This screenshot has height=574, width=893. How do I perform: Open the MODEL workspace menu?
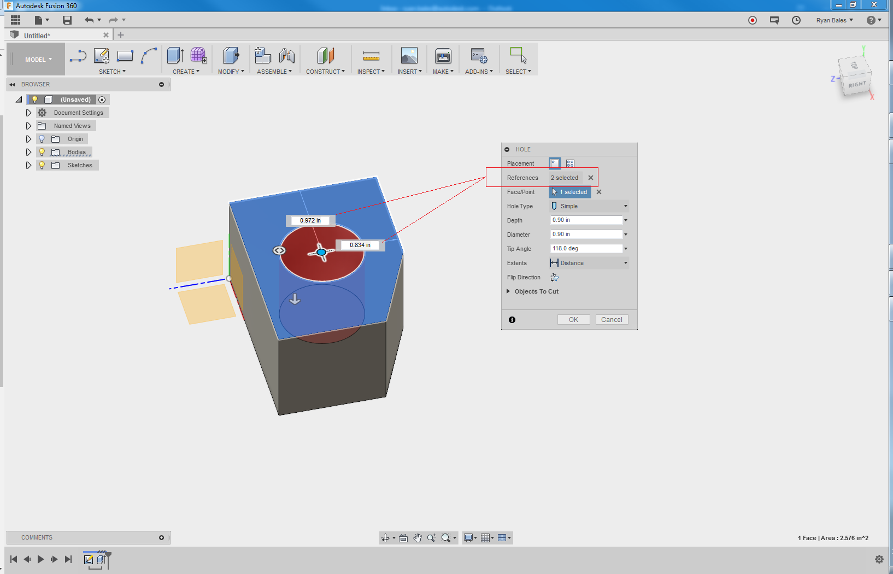[x=35, y=58]
